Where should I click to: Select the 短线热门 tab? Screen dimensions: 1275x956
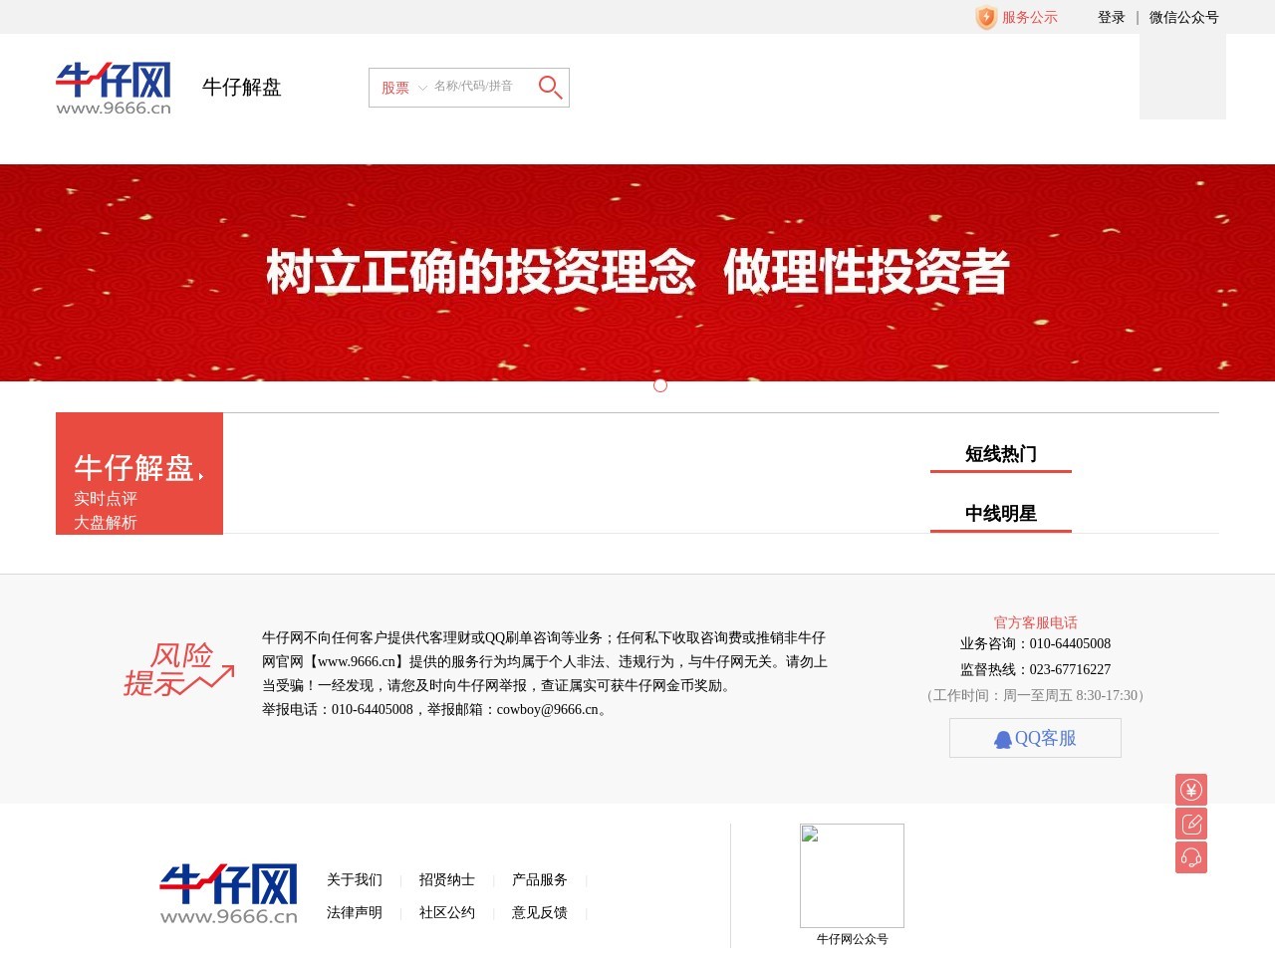pyautogui.click(x=1001, y=454)
